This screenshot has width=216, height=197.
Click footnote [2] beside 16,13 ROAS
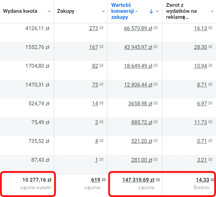210,28
